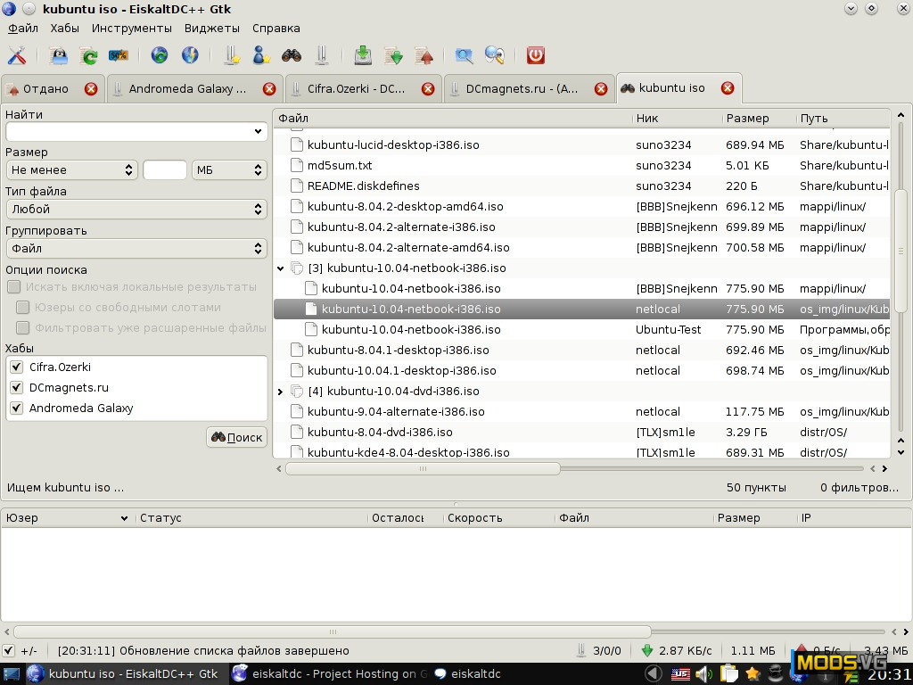Click the magnifier search spy icon
913x685 pixels.
(x=494, y=55)
